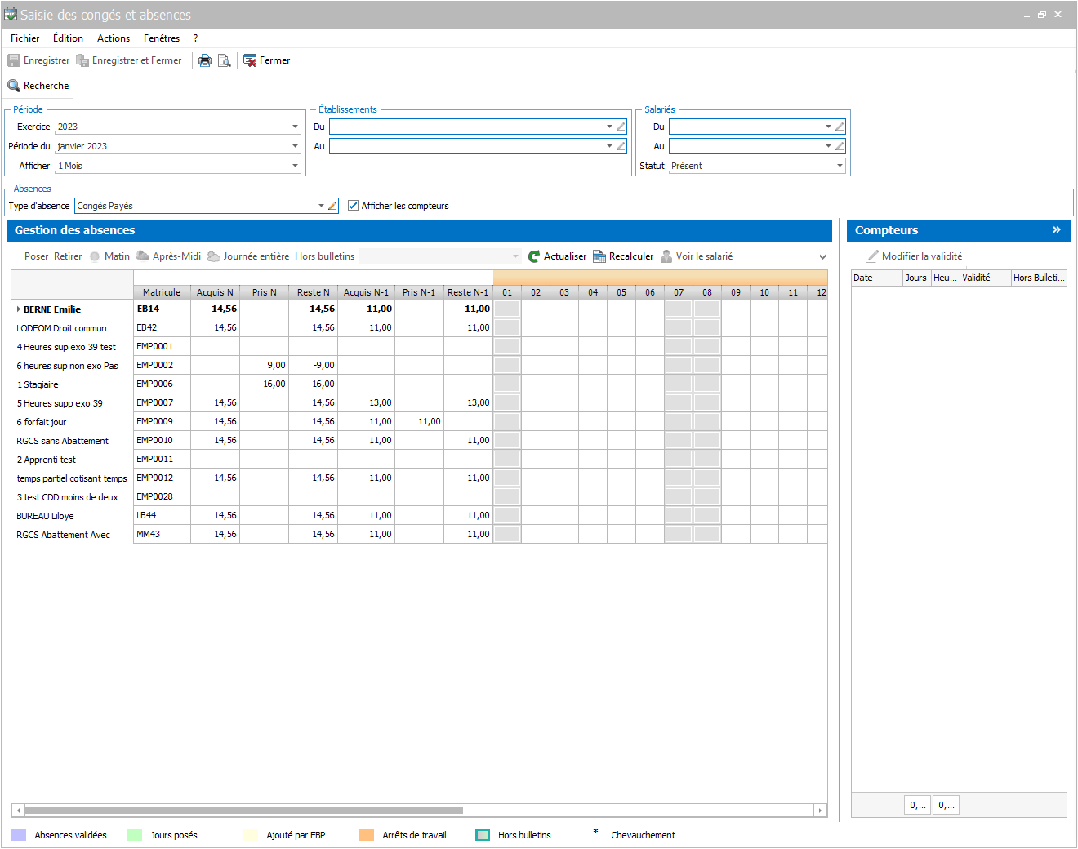1078x849 pixels.
Task: Click the Absences validées color legend
Action: 19,835
